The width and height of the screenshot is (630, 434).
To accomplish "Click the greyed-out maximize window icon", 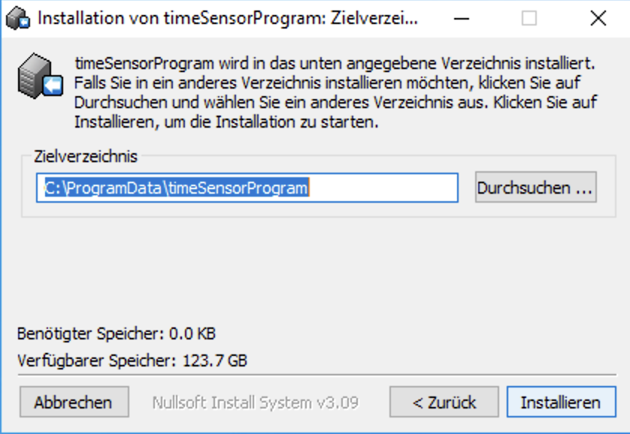I will click(x=529, y=19).
